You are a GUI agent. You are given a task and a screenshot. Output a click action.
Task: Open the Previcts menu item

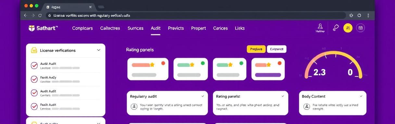coord(176,28)
